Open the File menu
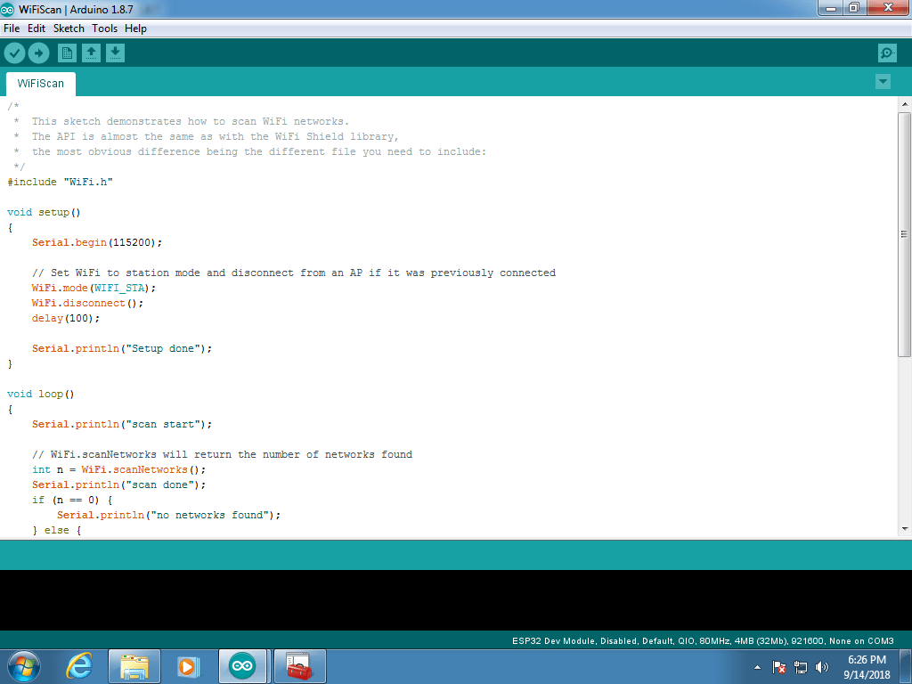The width and height of the screenshot is (912, 684). tap(12, 28)
